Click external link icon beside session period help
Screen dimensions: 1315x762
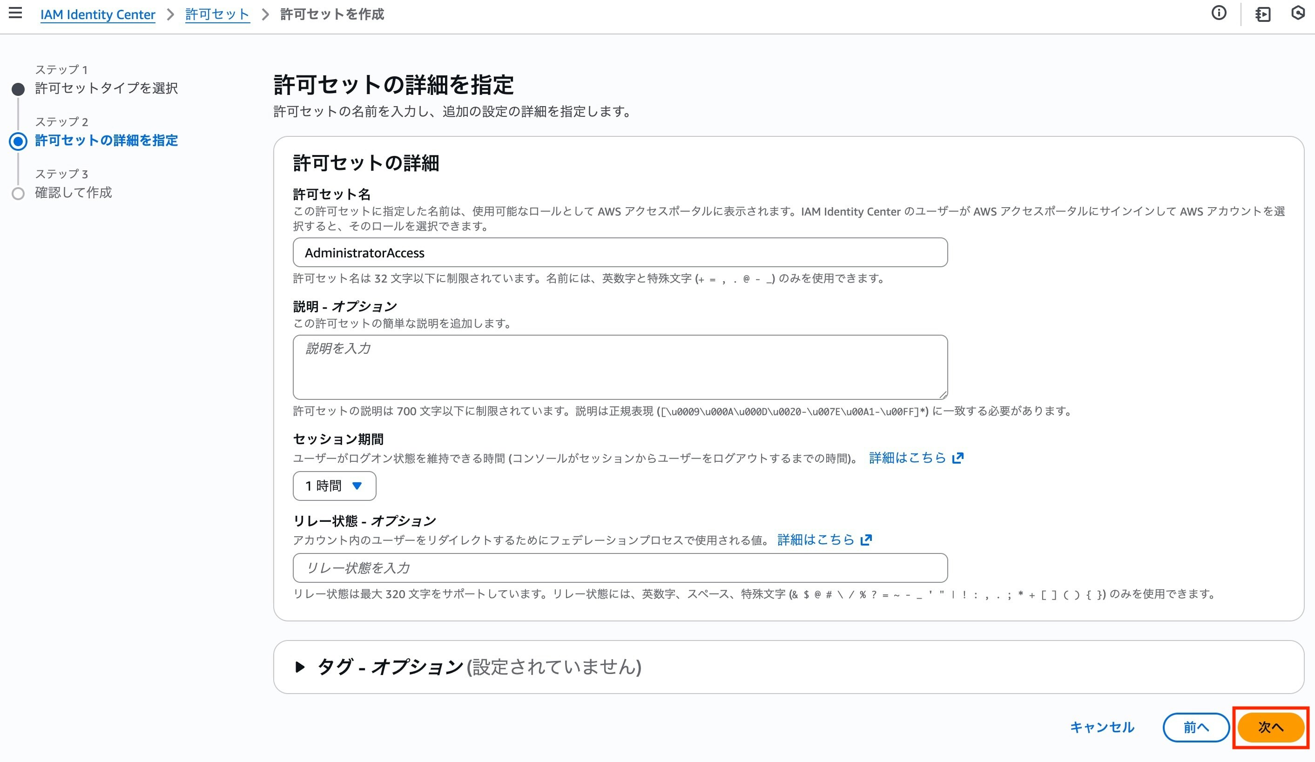coord(958,458)
